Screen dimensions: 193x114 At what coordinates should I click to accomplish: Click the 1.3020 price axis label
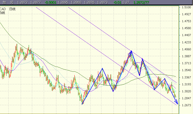pyautogui.click(x=187, y=92)
